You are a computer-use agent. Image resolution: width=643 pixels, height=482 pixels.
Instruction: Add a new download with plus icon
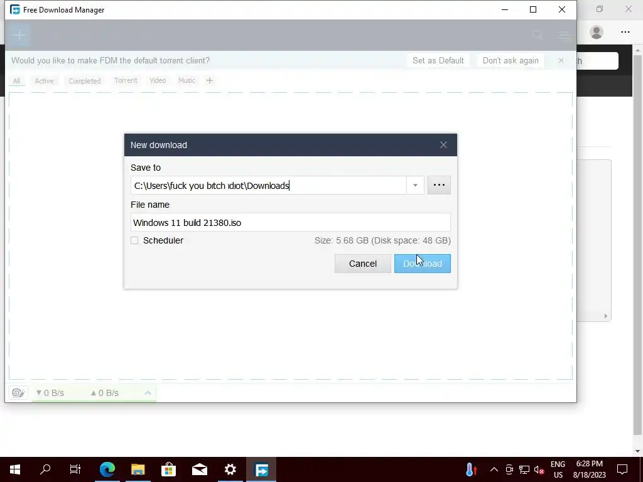click(x=19, y=35)
